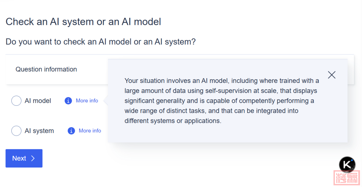Open the floating K assistant icon

347,165
